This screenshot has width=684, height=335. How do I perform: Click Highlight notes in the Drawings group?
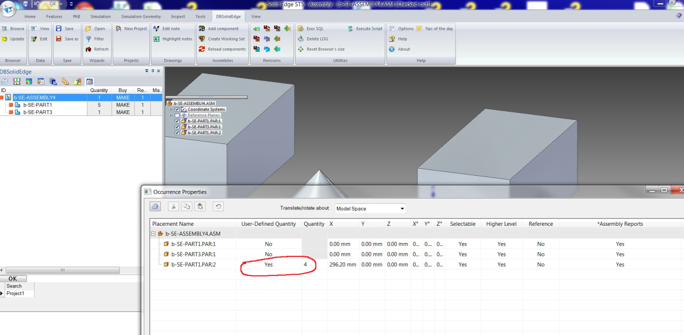pos(173,39)
